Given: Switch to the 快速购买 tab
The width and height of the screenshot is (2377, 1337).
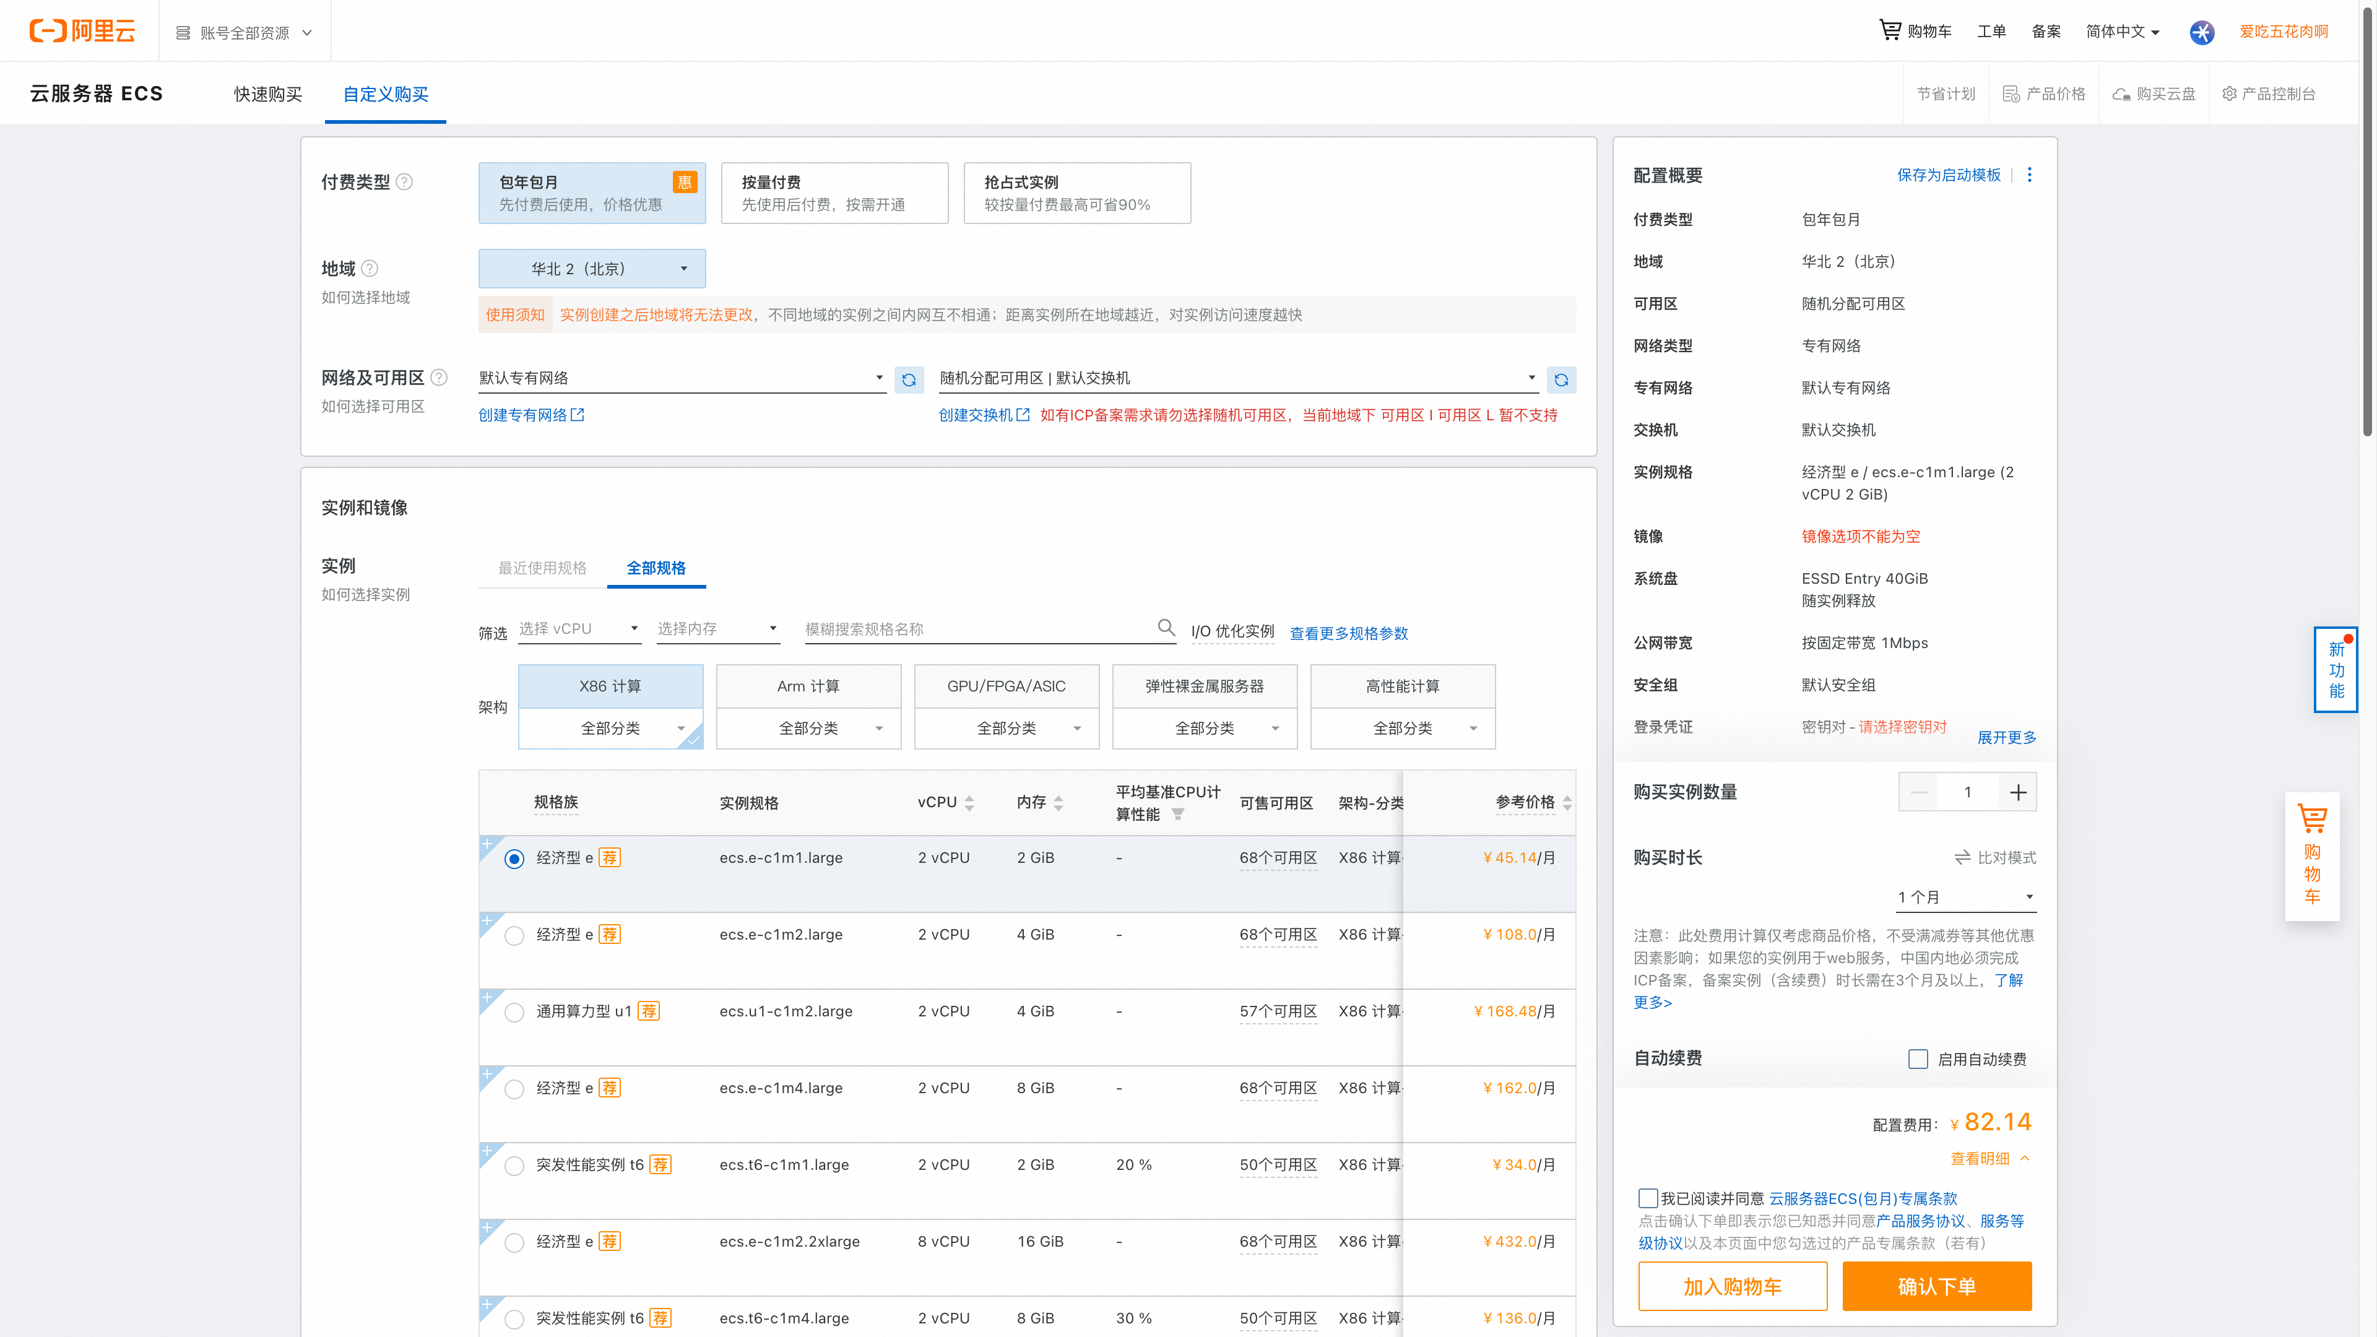Looking at the screenshot, I should click(267, 93).
